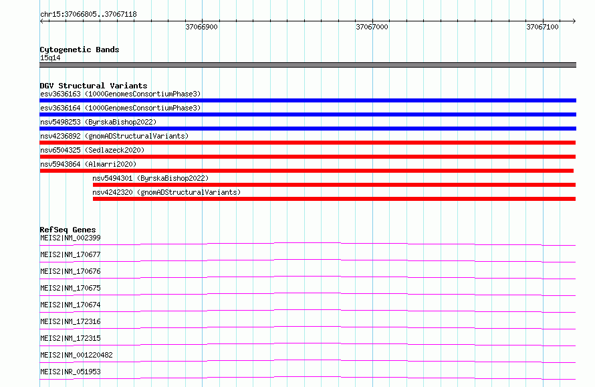Click the red bar for nsv5494301
This screenshot has width=595, height=387.
coord(334,185)
